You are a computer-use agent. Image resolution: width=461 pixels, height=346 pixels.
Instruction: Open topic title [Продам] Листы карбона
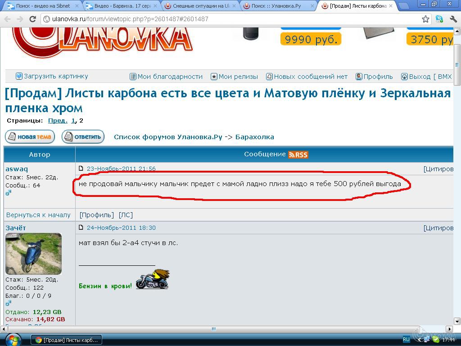[x=228, y=100]
